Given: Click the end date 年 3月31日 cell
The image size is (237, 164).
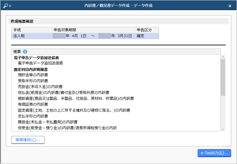Looking at the screenshot, I should [x=115, y=36].
